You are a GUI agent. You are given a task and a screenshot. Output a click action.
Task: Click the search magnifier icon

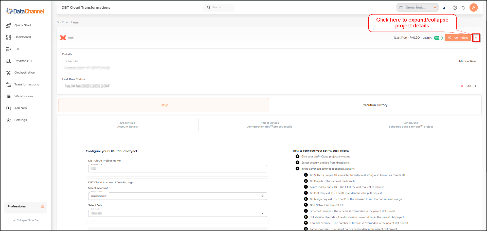pos(209,7)
